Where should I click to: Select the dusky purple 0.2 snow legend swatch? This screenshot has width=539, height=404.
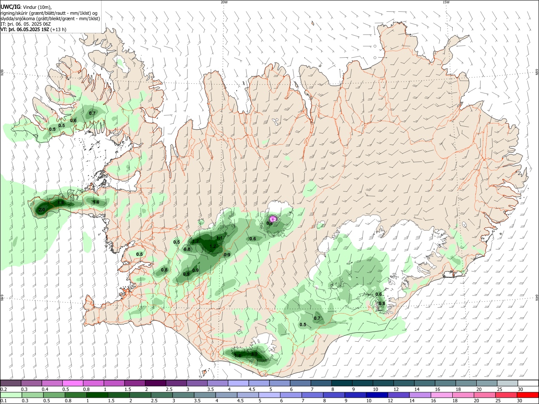(x=11, y=383)
